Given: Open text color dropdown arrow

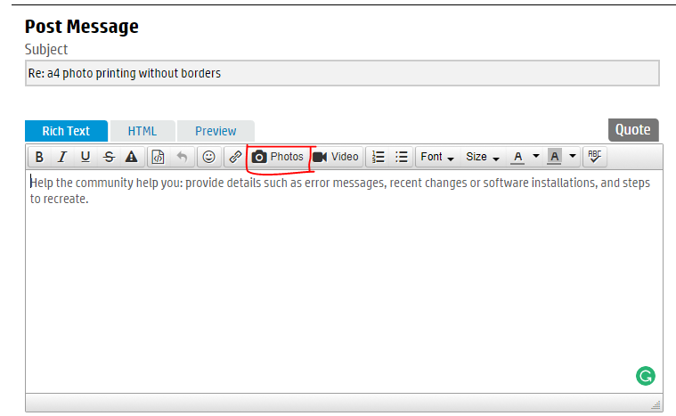Looking at the screenshot, I should tap(536, 157).
